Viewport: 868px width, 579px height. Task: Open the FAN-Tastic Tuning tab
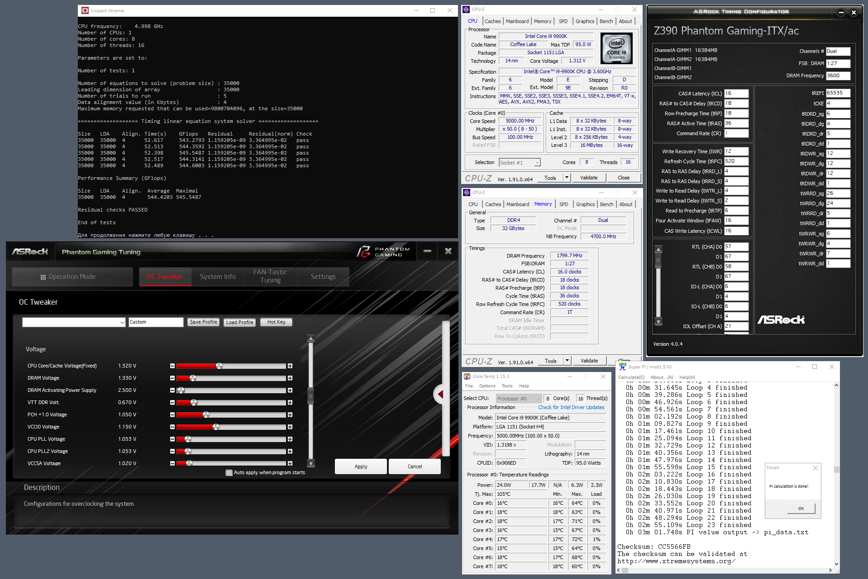click(270, 276)
